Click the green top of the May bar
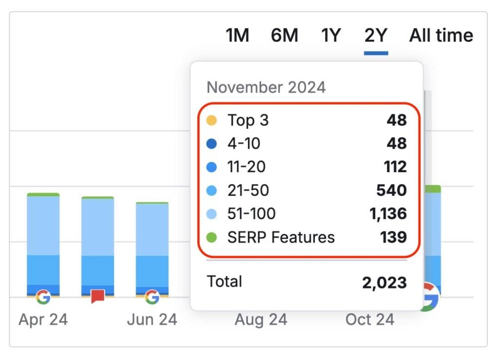 pos(98,198)
